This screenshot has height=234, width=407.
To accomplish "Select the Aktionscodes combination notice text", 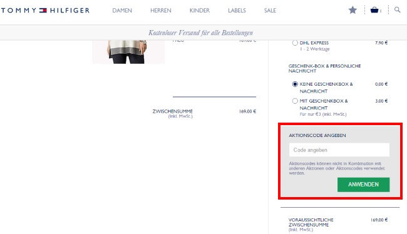I will (x=337, y=168).
